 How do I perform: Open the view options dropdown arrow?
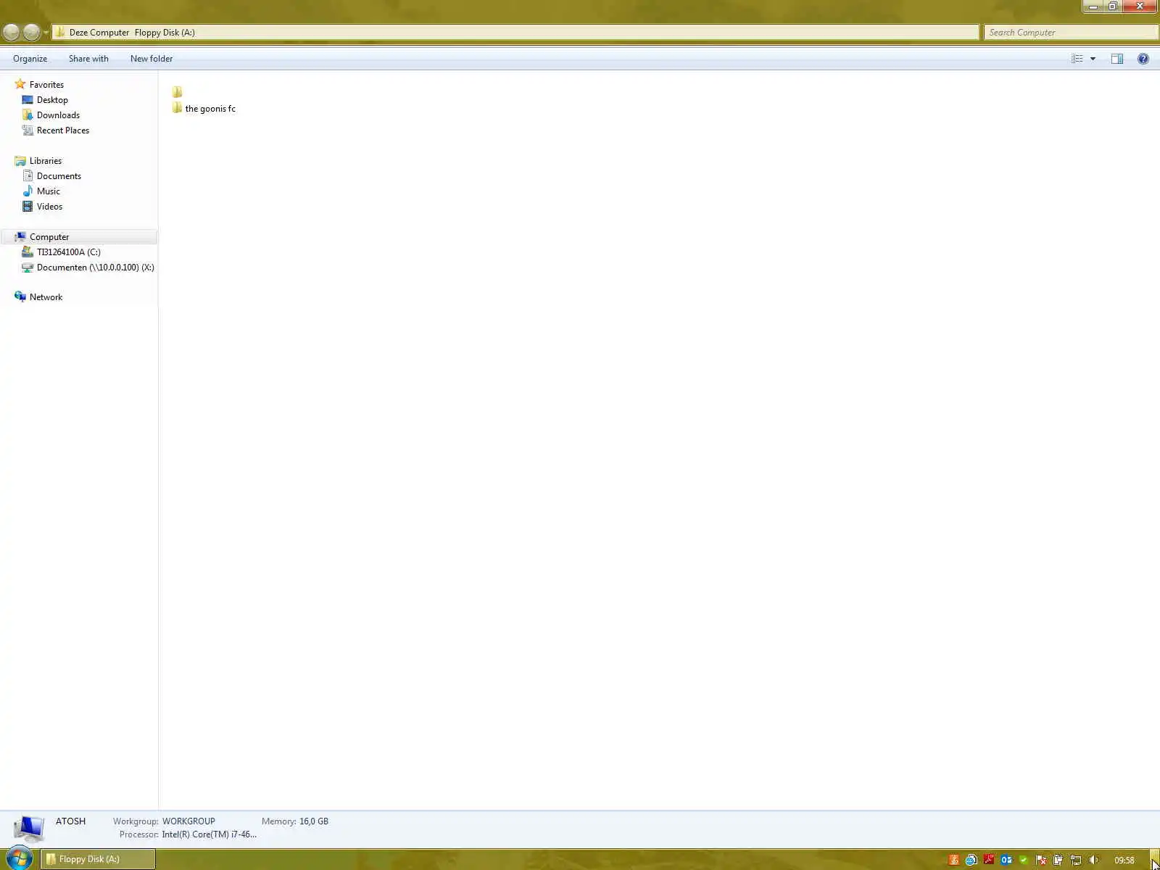(1093, 59)
